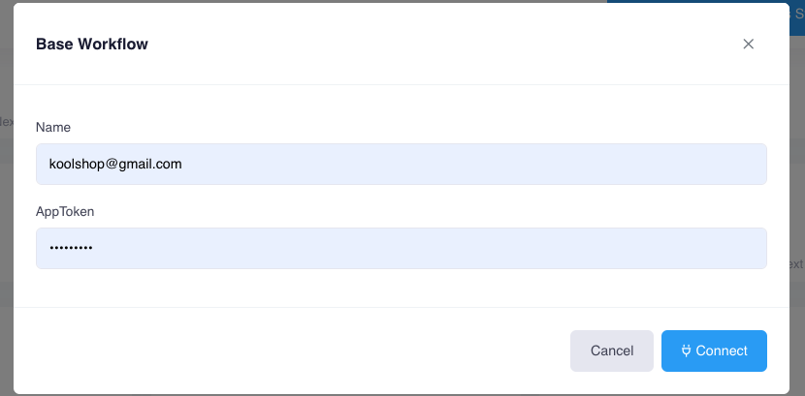The height and width of the screenshot is (396, 805).
Task: Focus the Name input field
Action: (x=401, y=165)
